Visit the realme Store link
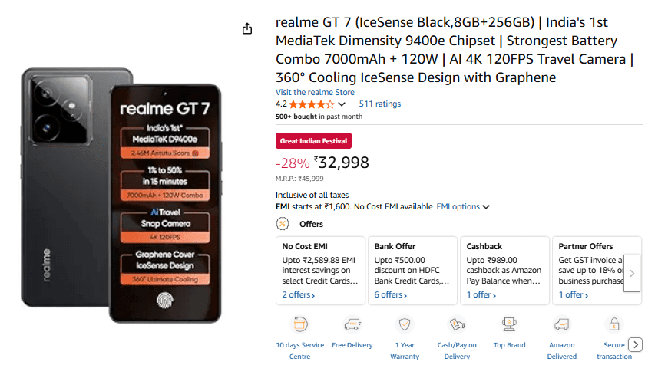658x365 pixels. [x=315, y=92]
